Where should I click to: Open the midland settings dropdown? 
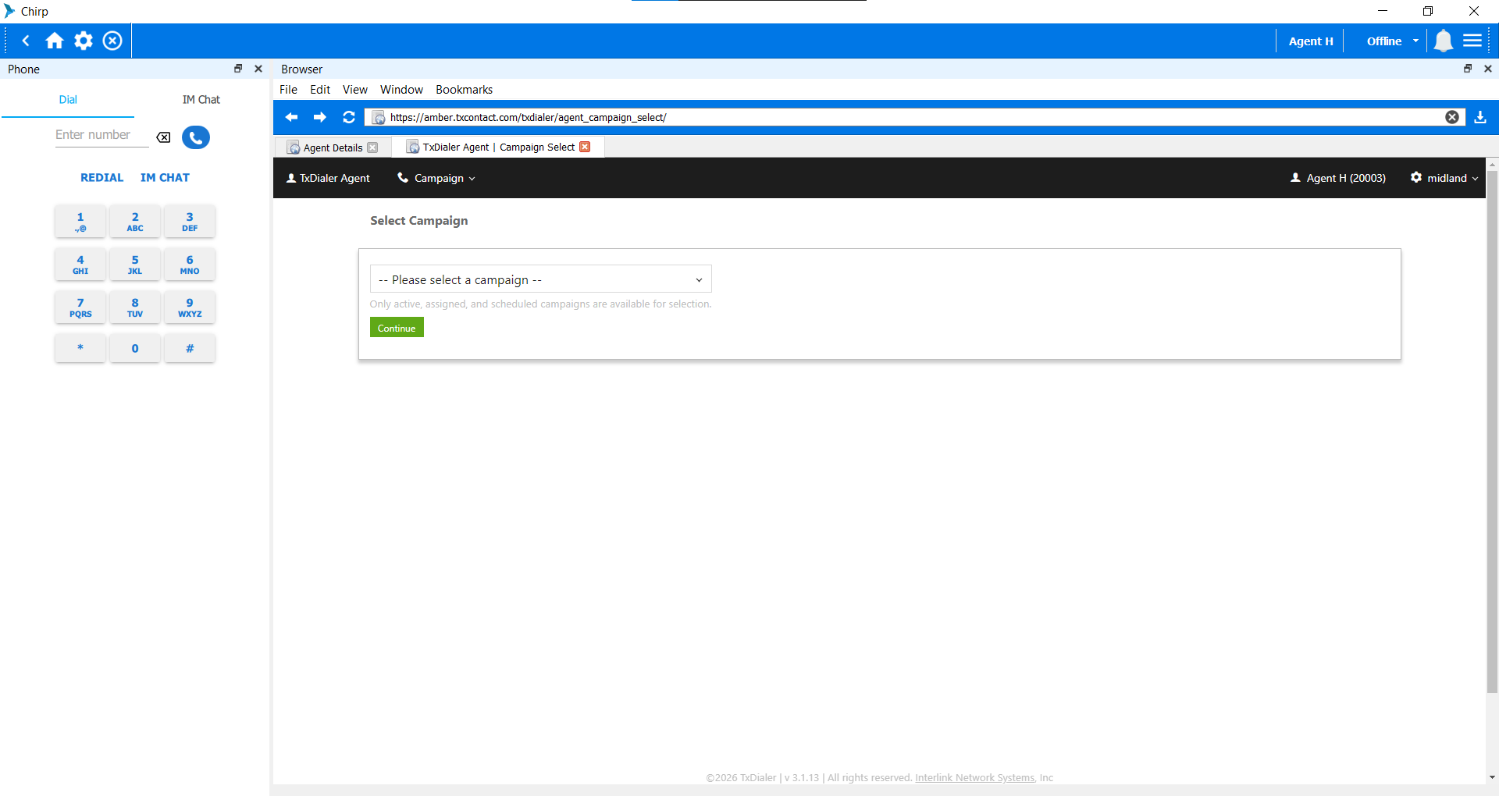coord(1444,178)
